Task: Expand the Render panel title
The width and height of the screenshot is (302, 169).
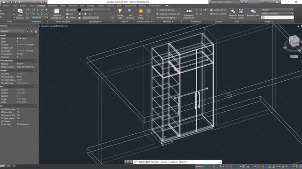Action: click(268, 22)
